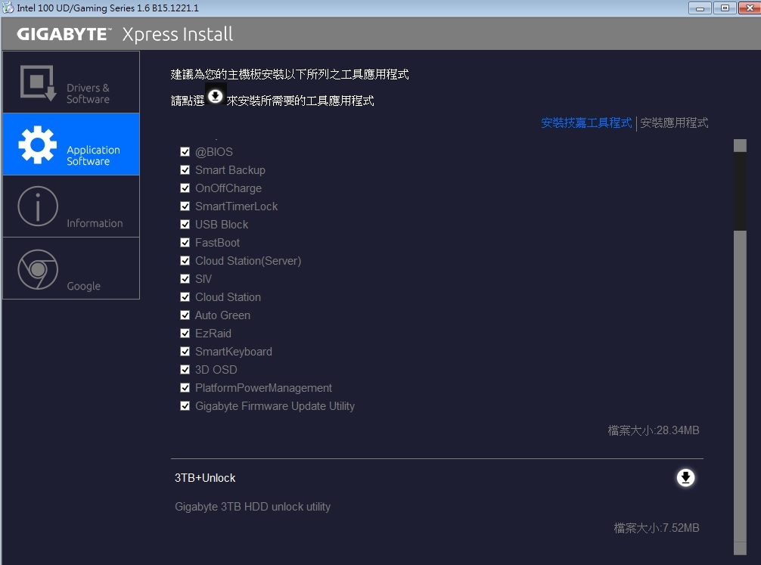Toggle the Cloud Station checkbox
Image resolution: width=761 pixels, height=565 pixels.
185,297
